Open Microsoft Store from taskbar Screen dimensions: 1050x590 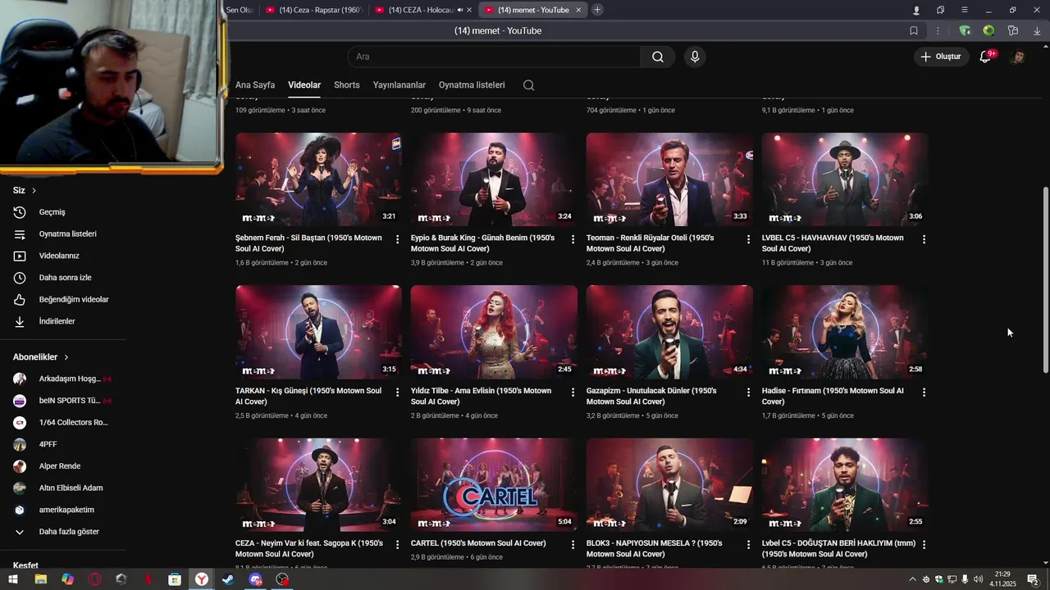point(175,579)
